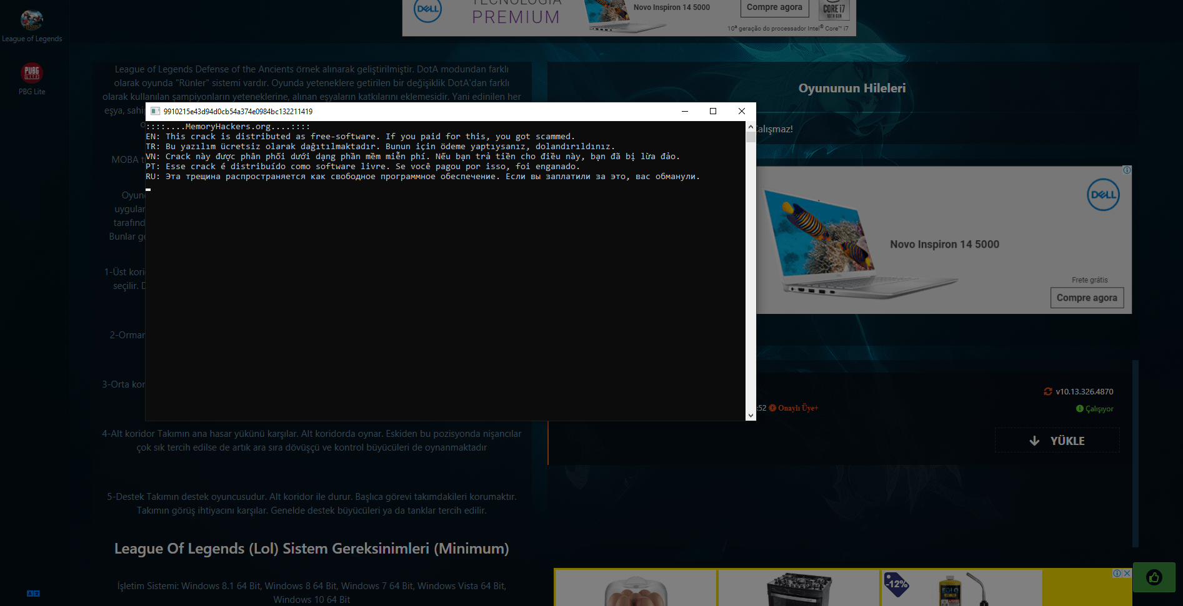
Task: Click the Core i7 badge in top banner
Action: point(834,10)
